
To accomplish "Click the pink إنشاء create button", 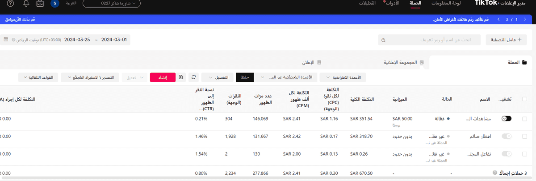I will click(x=163, y=77).
